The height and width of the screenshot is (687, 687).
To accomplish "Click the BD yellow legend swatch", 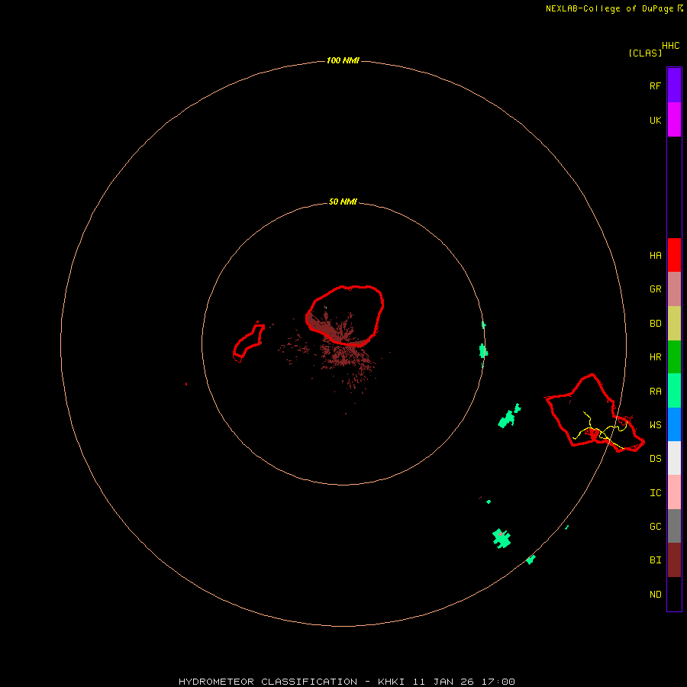I will click(674, 324).
